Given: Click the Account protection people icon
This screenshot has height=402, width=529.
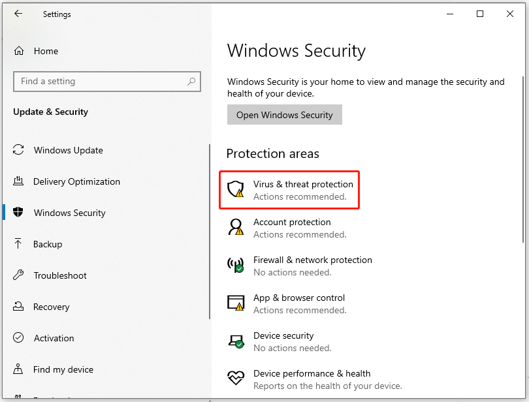Looking at the screenshot, I should click(x=235, y=227).
